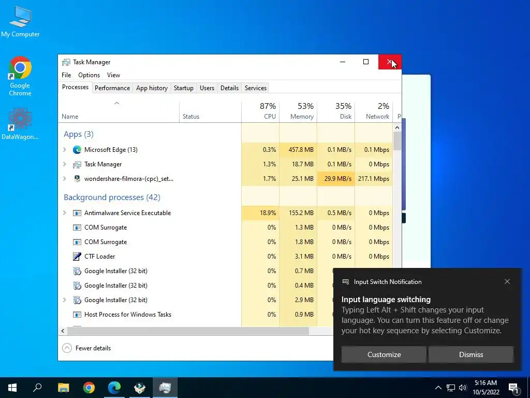Open the volume tray icon
Screen dimensions: 530x398
(463, 388)
